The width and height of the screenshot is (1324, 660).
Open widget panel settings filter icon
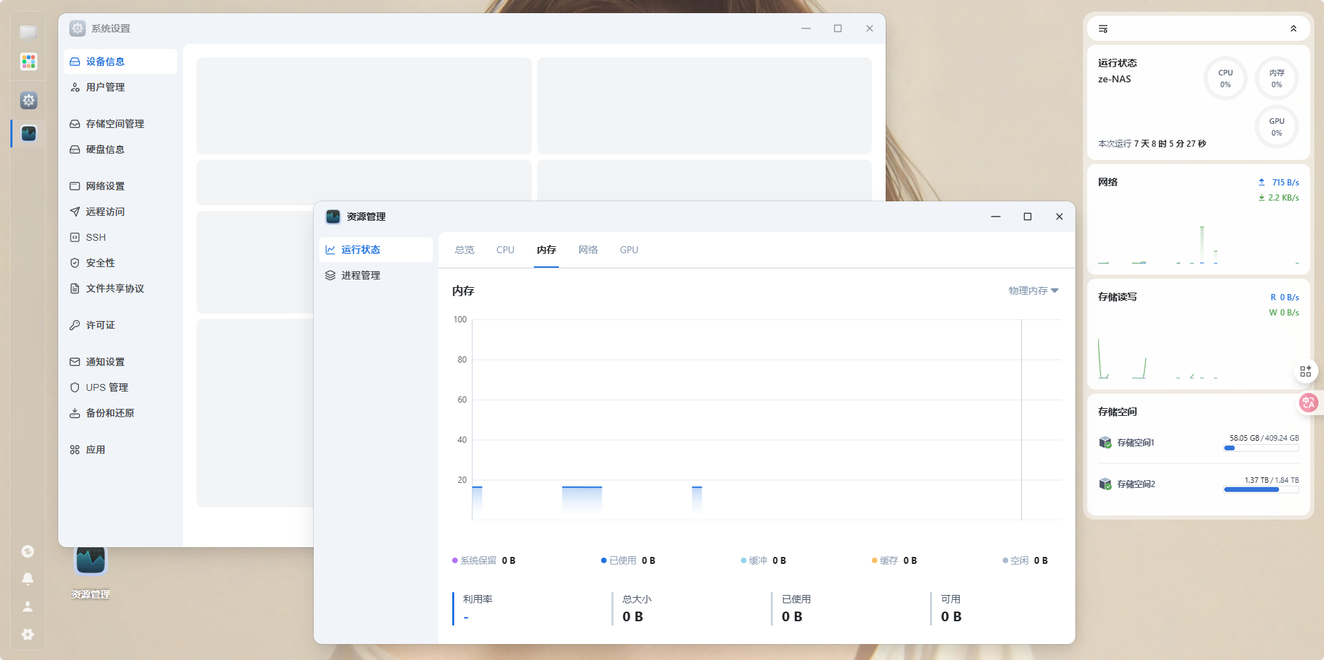click(x=1103, y=29)
